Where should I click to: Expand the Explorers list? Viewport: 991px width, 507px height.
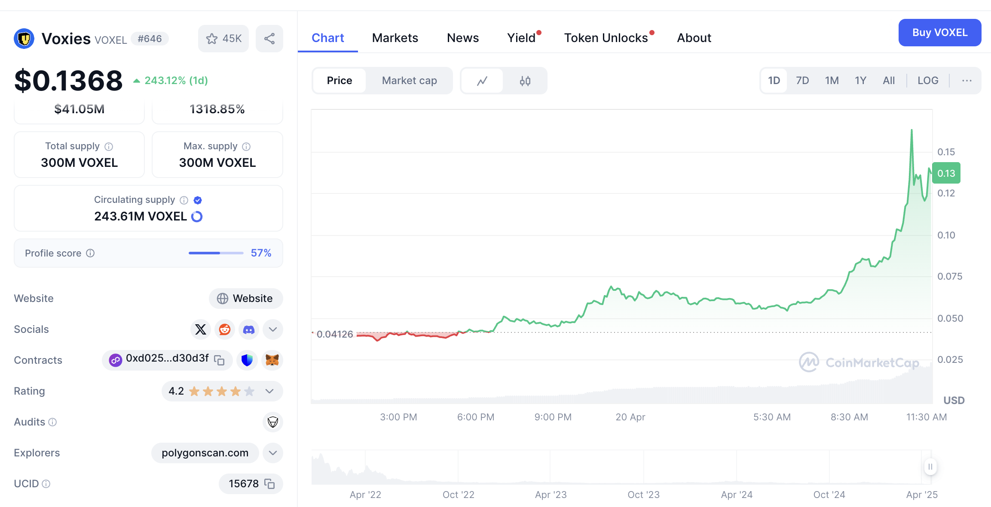pyautogui.click(x=272, y=453)
